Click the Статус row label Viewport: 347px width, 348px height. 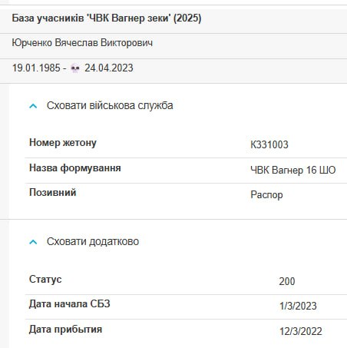coord(45,279)
